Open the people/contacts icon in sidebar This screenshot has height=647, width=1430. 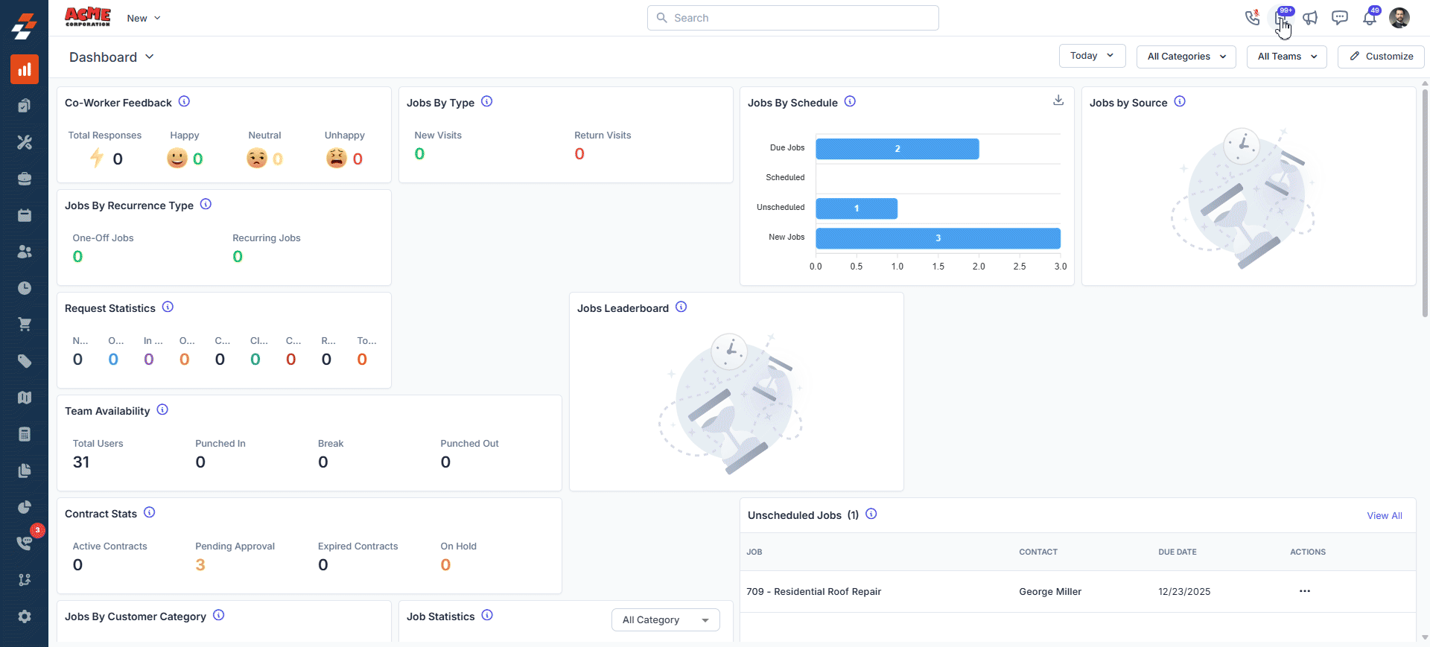25,252
